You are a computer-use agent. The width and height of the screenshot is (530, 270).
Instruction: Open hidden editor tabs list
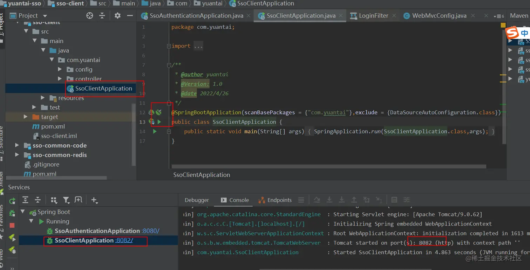[499, 16]
